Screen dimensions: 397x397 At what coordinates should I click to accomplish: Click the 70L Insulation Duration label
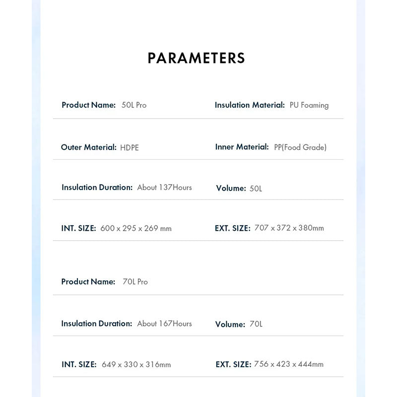tap(97, 324)
